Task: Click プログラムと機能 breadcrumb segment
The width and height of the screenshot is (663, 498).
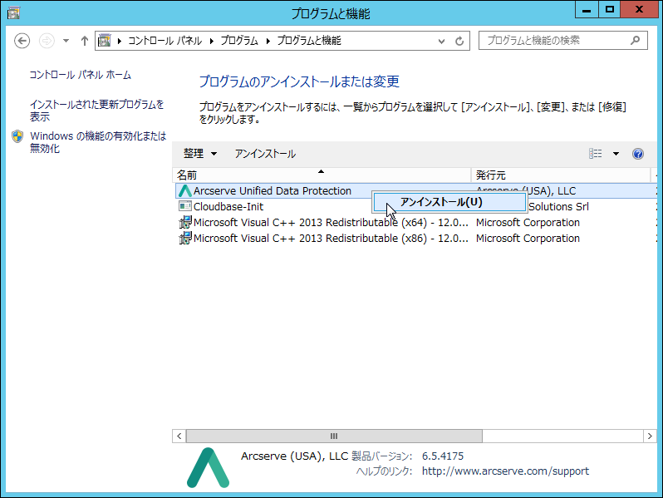Action: tap(309, 41)
